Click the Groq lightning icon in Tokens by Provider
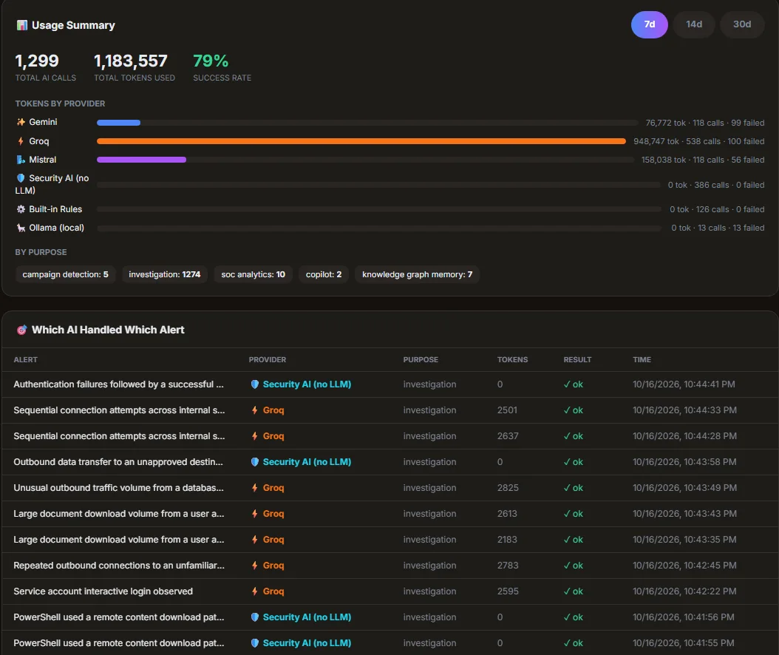779x655 pixels. point(21,141)
